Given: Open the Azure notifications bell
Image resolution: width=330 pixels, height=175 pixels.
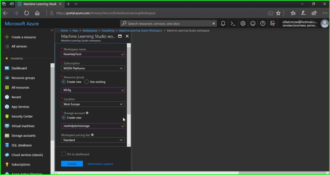Looking at the screenshot, I should click(x=223, y=23).
